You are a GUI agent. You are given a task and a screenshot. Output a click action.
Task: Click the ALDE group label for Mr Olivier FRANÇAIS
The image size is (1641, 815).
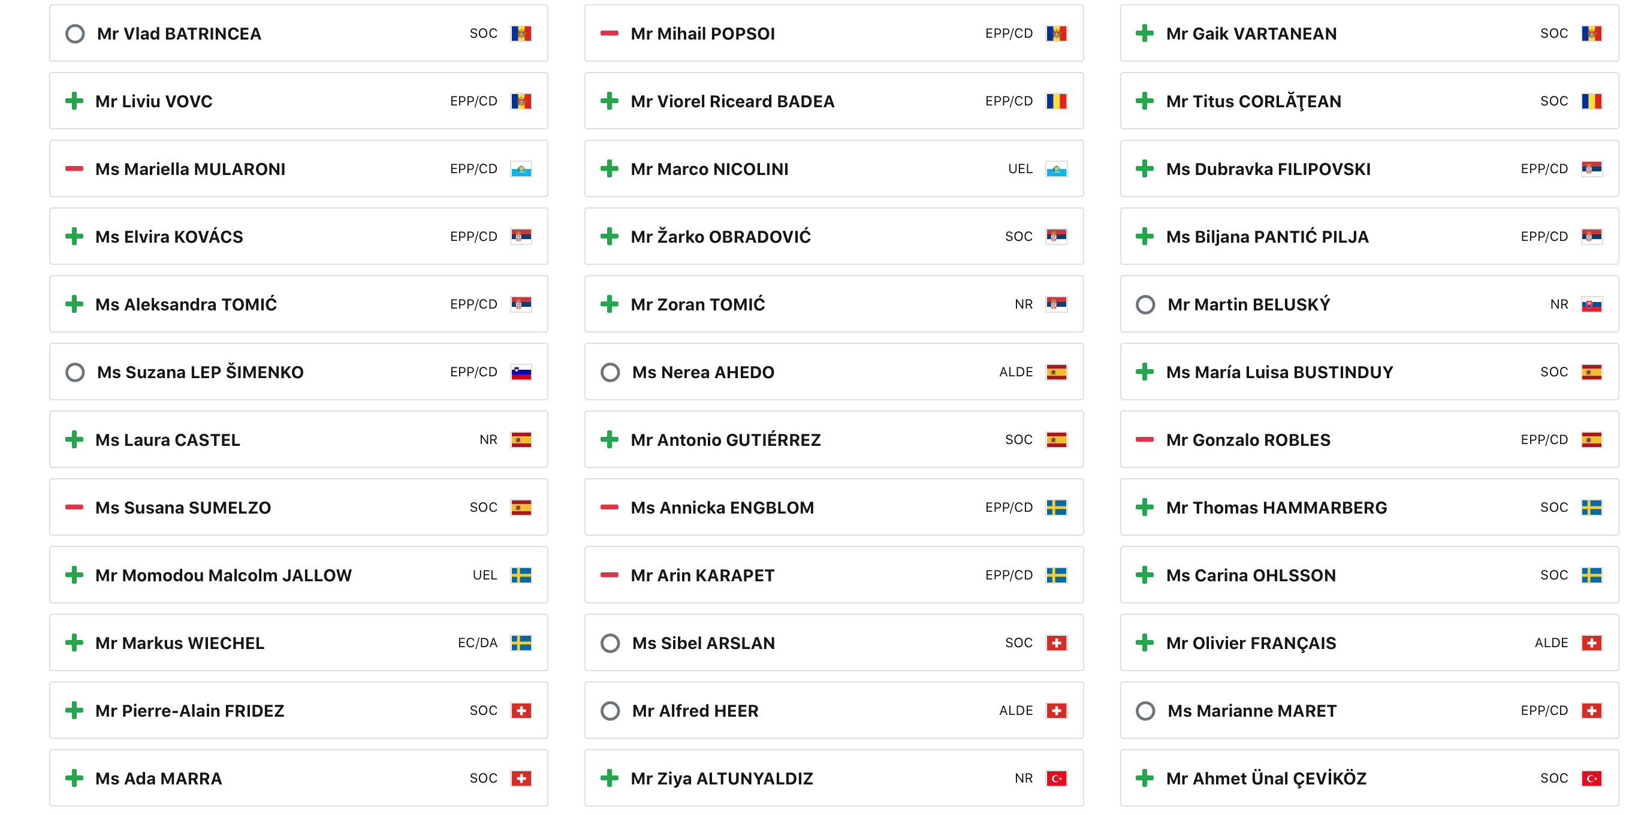tap(1551, 643)
